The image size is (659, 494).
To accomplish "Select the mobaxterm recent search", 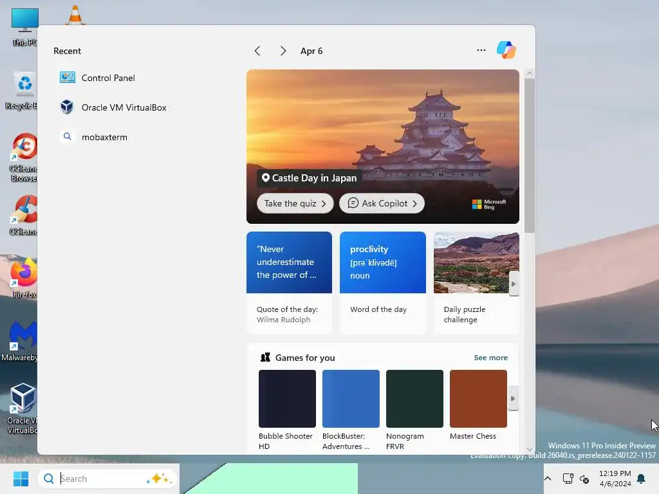I will [93, 137].
